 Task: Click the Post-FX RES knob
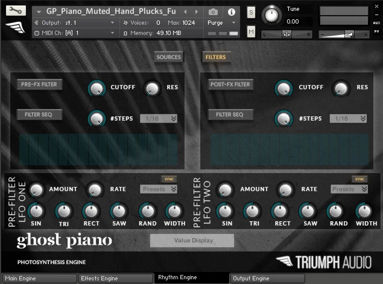tap(341, 88)
